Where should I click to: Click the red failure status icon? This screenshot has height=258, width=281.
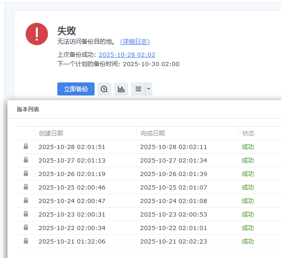pyautogui.click(x=37, y=34)
